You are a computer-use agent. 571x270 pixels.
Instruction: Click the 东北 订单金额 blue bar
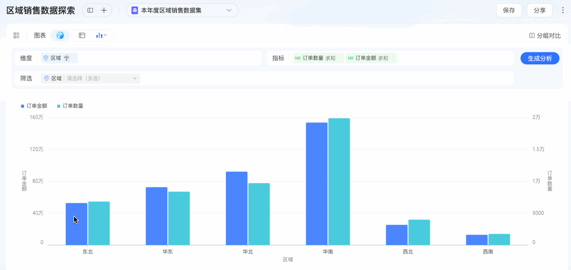(x=76, y=224)
